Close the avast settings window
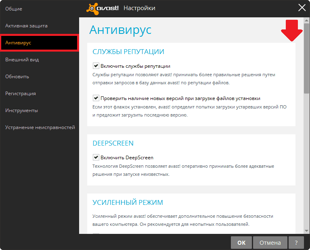 click(x=302, y=8)
